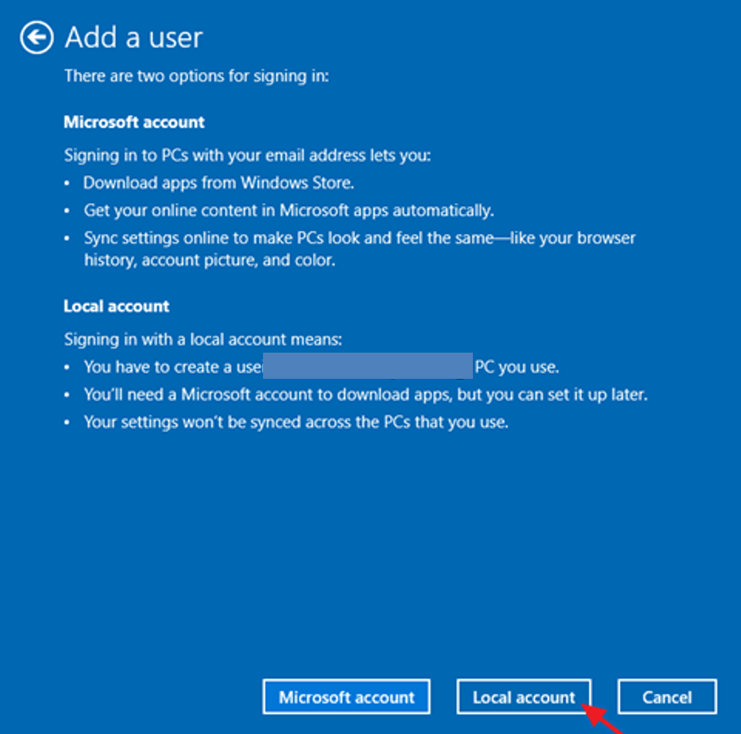This screenshot has width=741, height=734.
Task: Click the light blue redacted bar
Action: click(x=367, y=366)
